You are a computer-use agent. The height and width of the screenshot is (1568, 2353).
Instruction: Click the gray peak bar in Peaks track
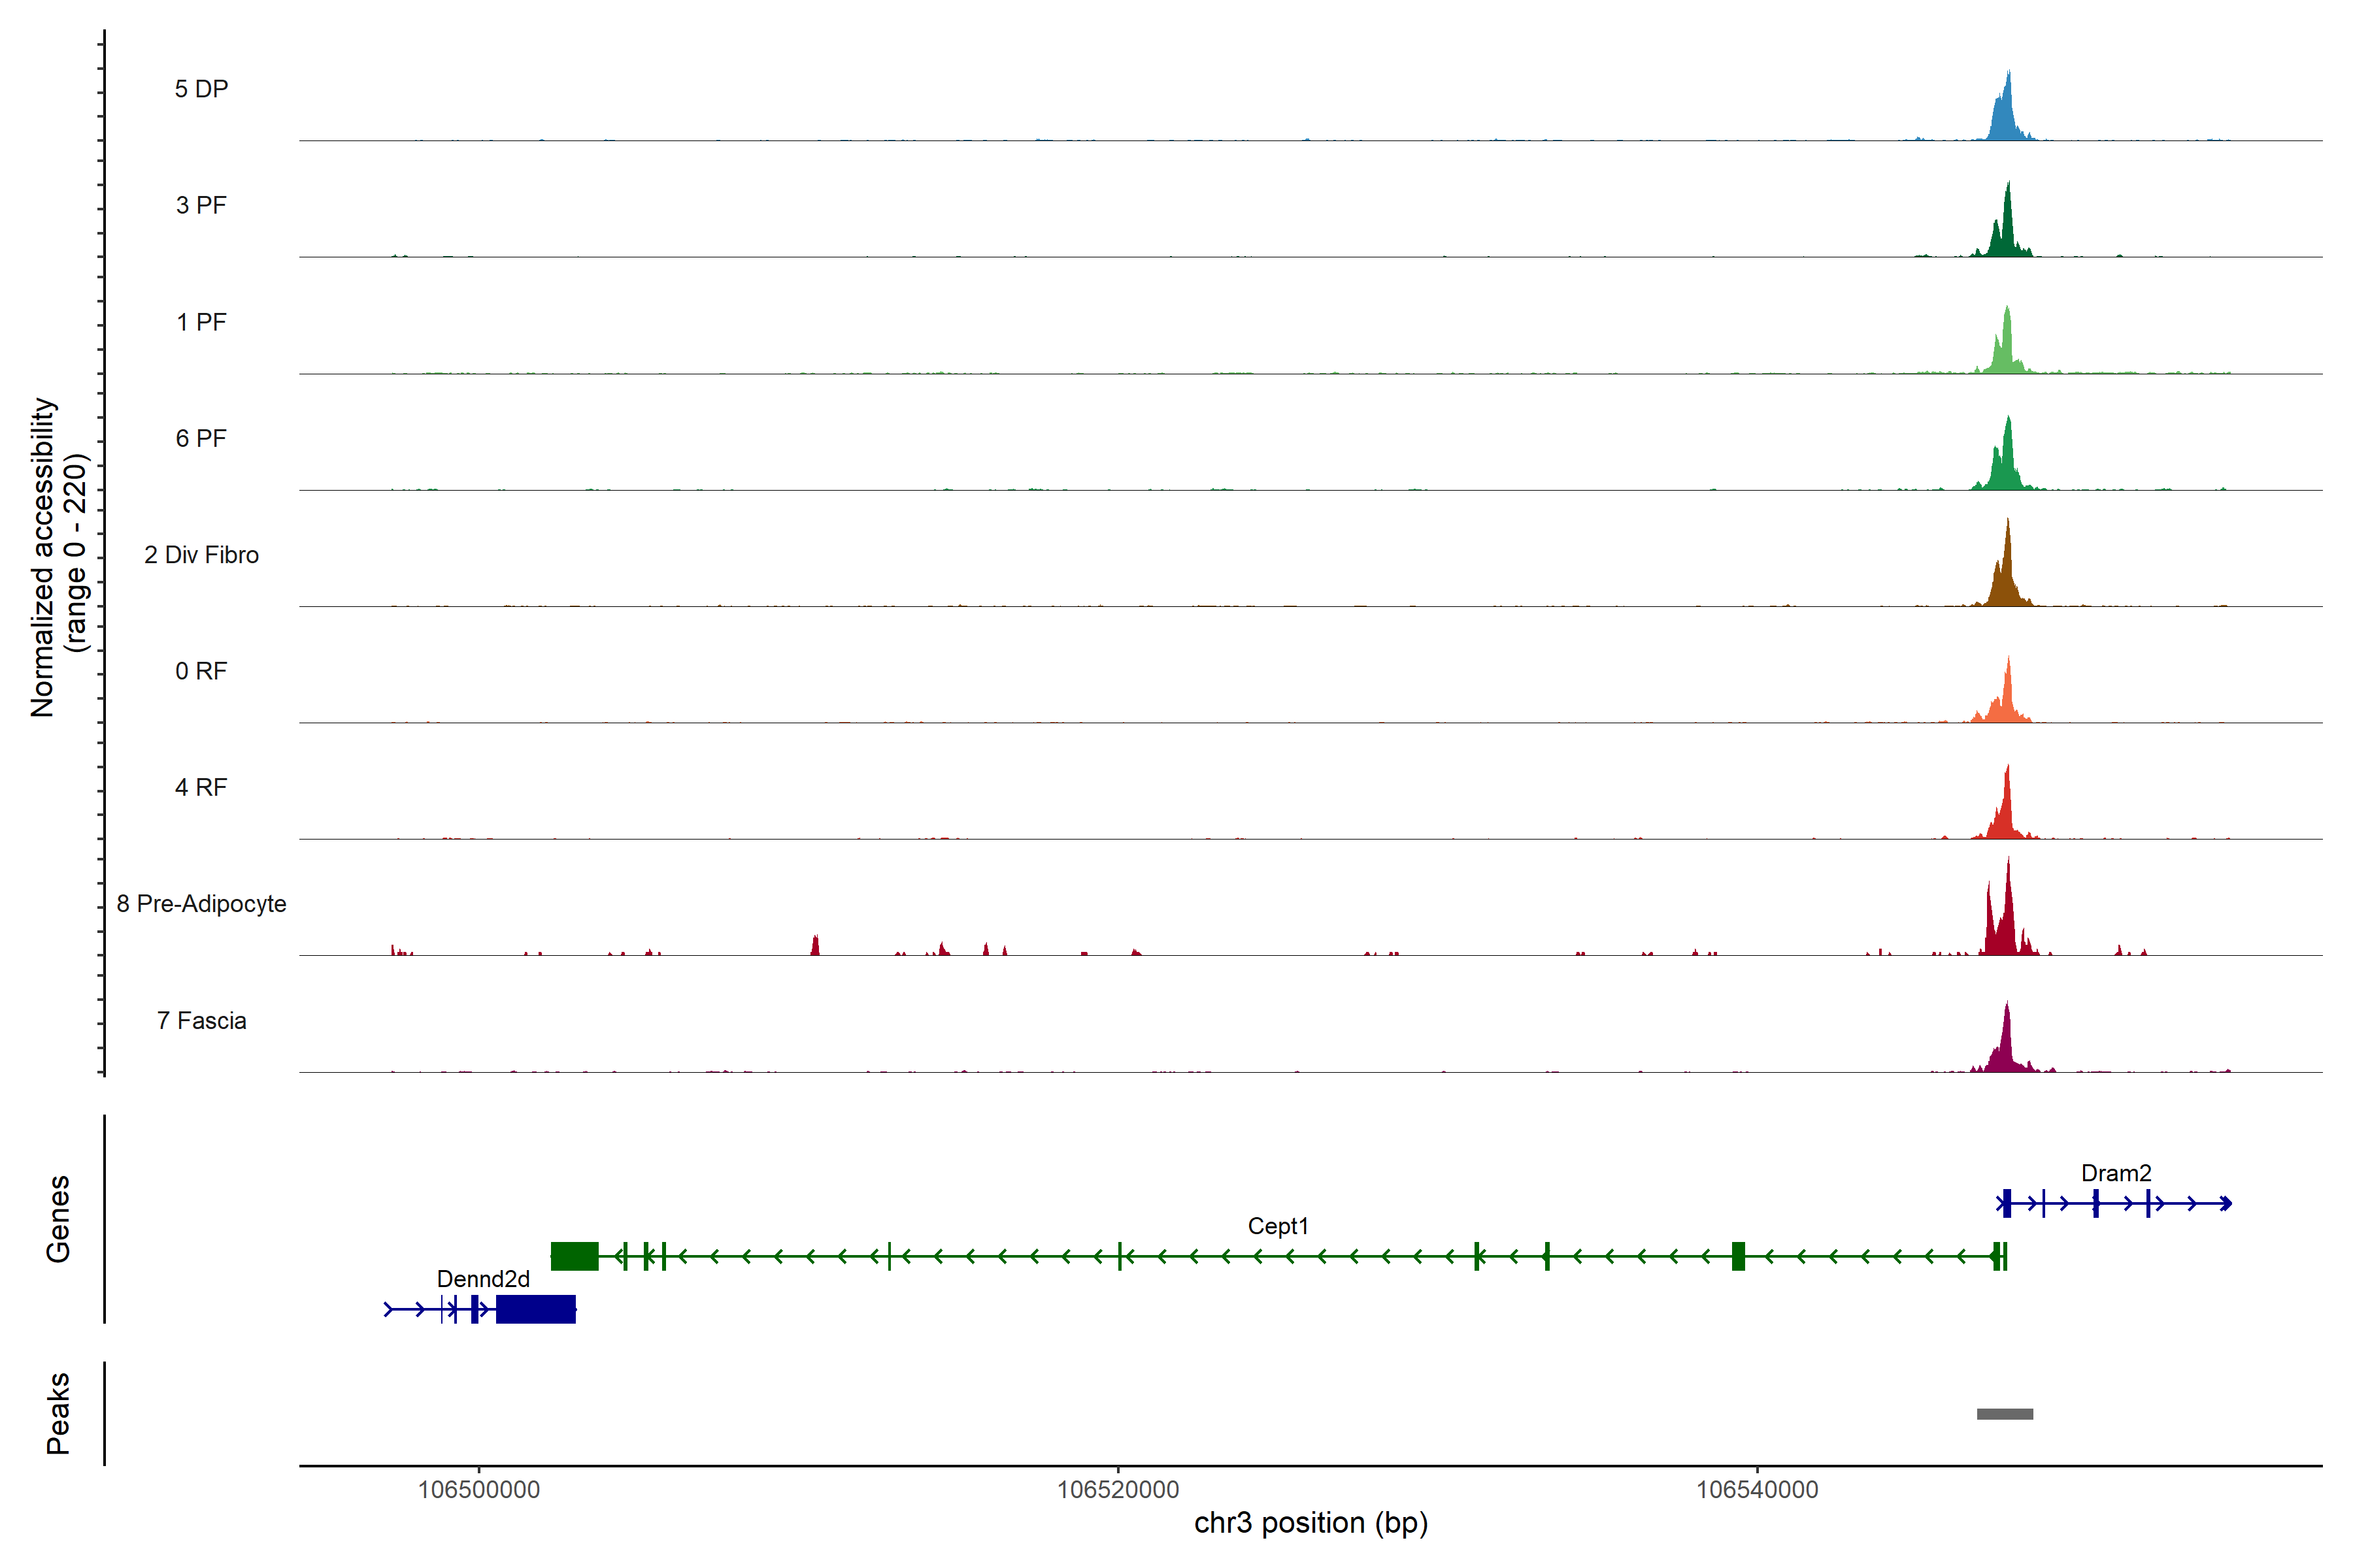[x=2005, y=1414]
